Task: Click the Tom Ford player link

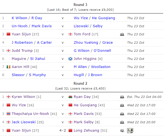Action: tap(82, 34)
